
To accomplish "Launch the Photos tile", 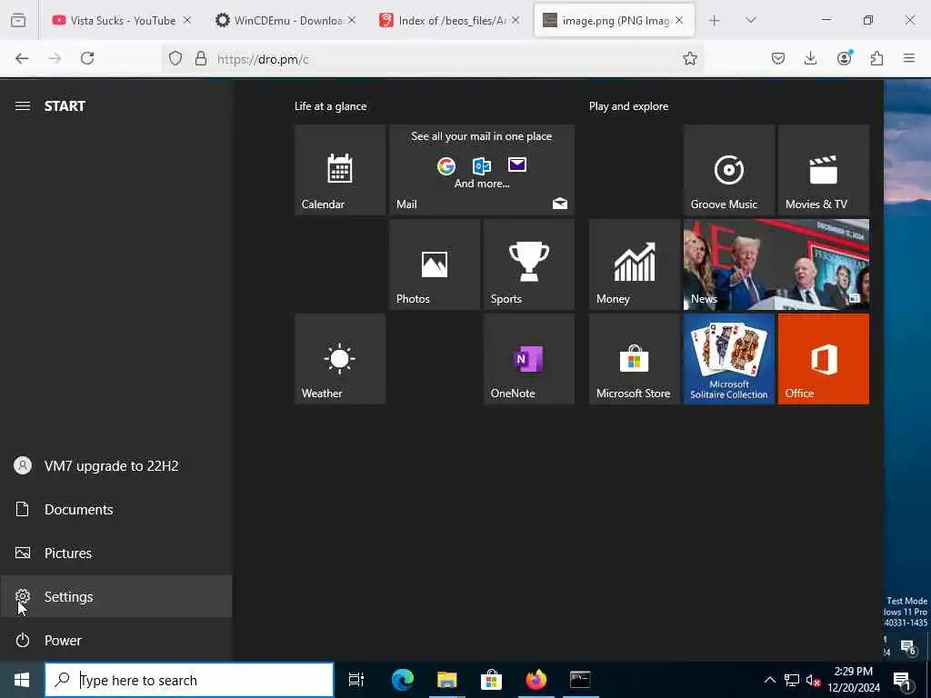I will pos(435,264).
